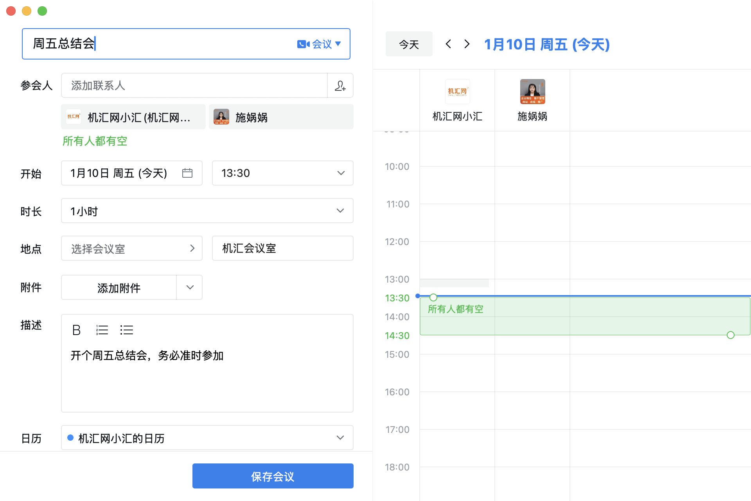Select the 施娲娲 attendee chip
The height and width of the screenshot is (501, 751).
281,117
